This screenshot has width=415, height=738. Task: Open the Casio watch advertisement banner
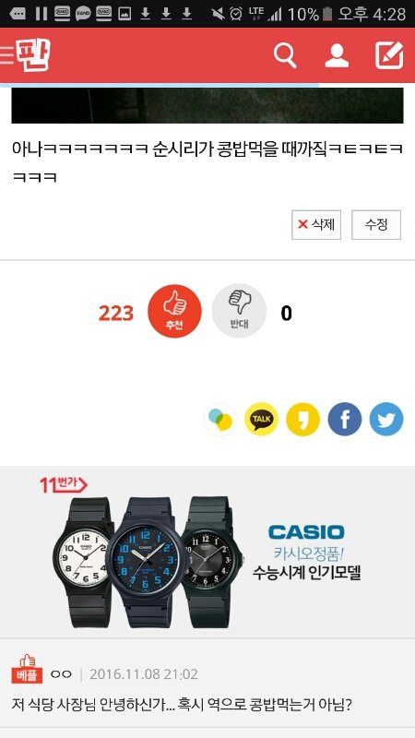pos(207,552)
